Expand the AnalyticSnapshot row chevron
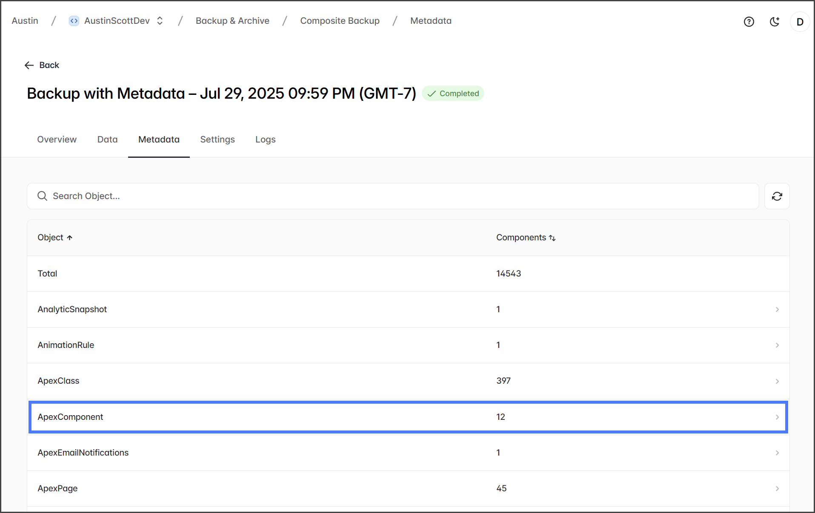This screenshot has width=815, height=513. click(x=777, y=310)
